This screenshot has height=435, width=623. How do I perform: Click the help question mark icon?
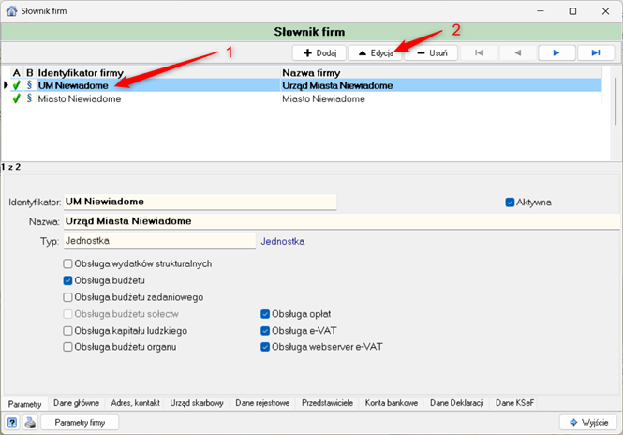pos(12,422)
